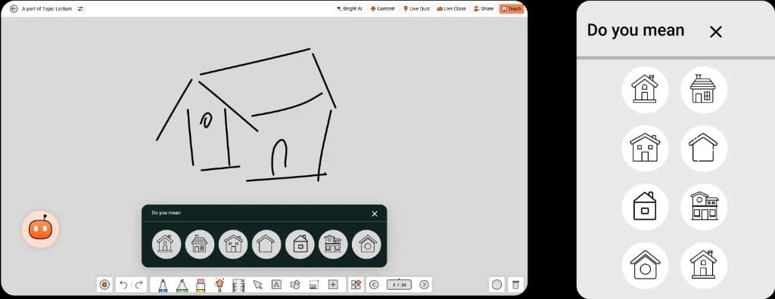
Task: Start a Live Quiz
Action: point(416,8)
